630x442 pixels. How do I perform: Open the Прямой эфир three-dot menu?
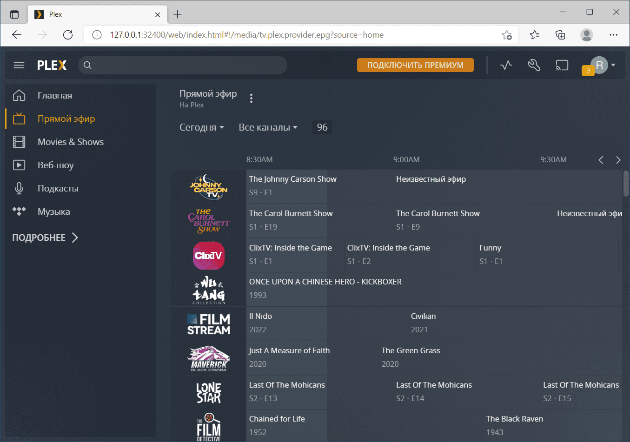pos(251,98)
